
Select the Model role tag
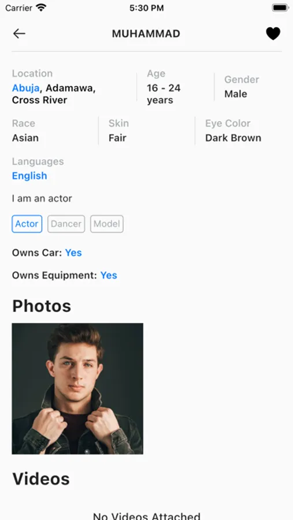pos(107,224)
